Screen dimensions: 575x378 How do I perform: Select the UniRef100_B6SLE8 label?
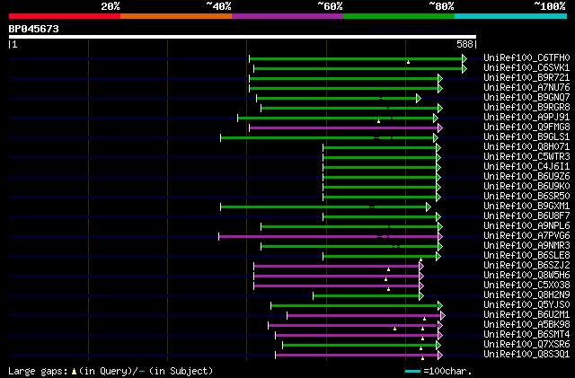pos(526,256)
